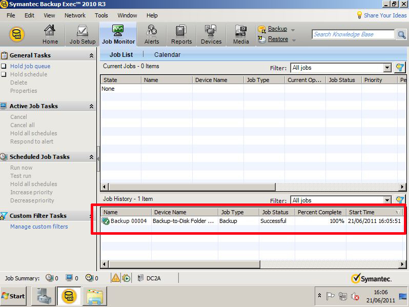Screen dimensions: 409x307
Task: Open the Edit menu
Action: click(29, 15)
